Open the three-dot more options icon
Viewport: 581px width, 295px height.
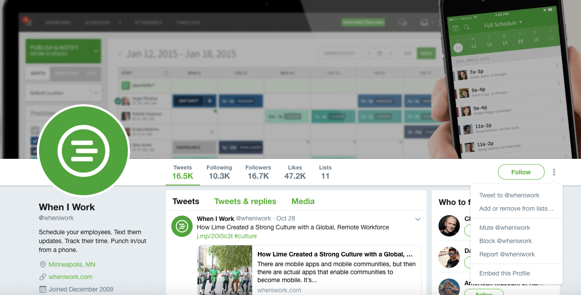(554, 172)
